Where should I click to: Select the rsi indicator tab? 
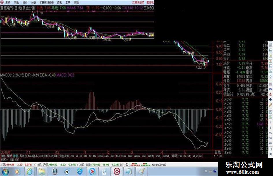tap(180, 156)
